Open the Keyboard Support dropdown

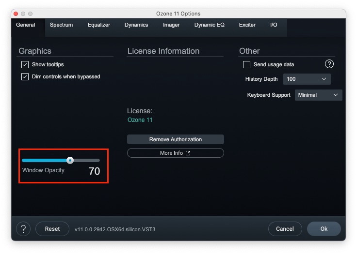318,95
